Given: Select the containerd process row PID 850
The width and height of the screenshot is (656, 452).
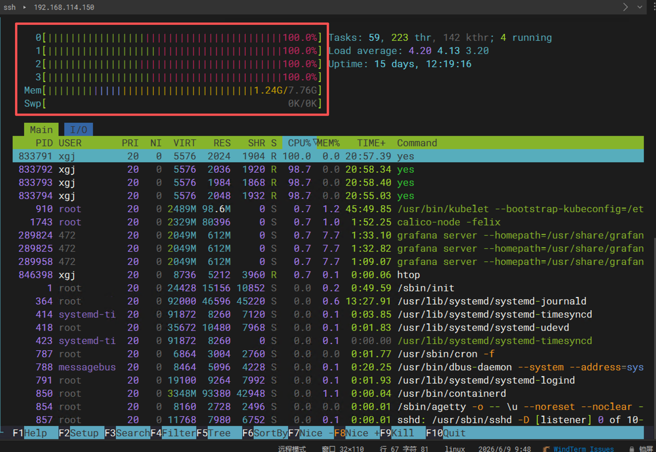Looking at the screenshot, I should tap(328, 393).
